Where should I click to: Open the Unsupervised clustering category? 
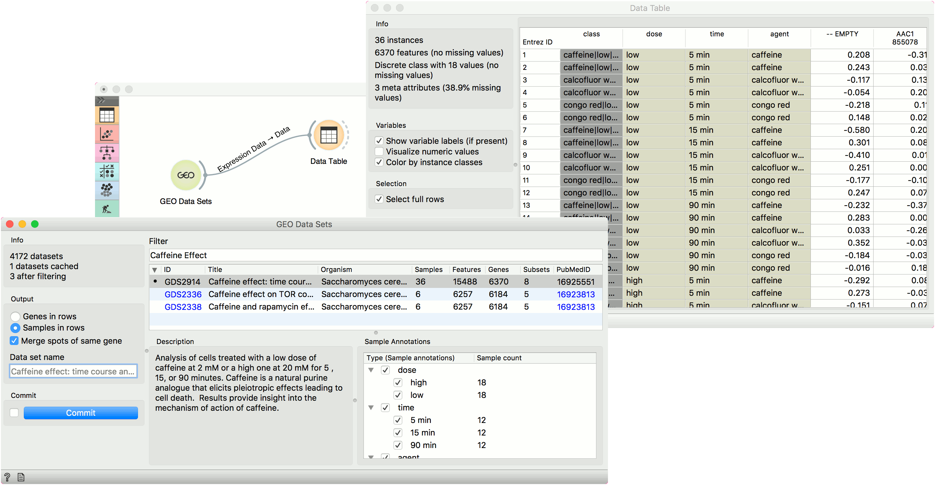point(107,190)
